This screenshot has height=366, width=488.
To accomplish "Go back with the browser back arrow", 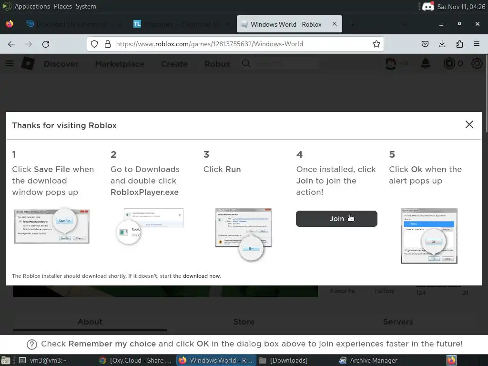I will [x=11, y=44].
